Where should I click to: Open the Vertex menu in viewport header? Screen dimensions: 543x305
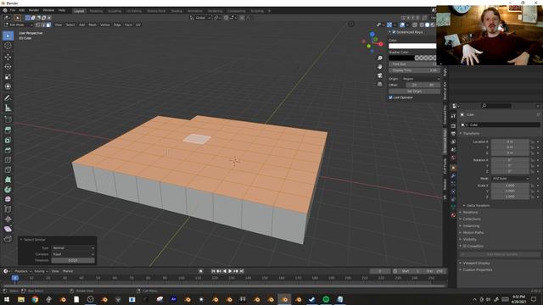tap(105, 25)
